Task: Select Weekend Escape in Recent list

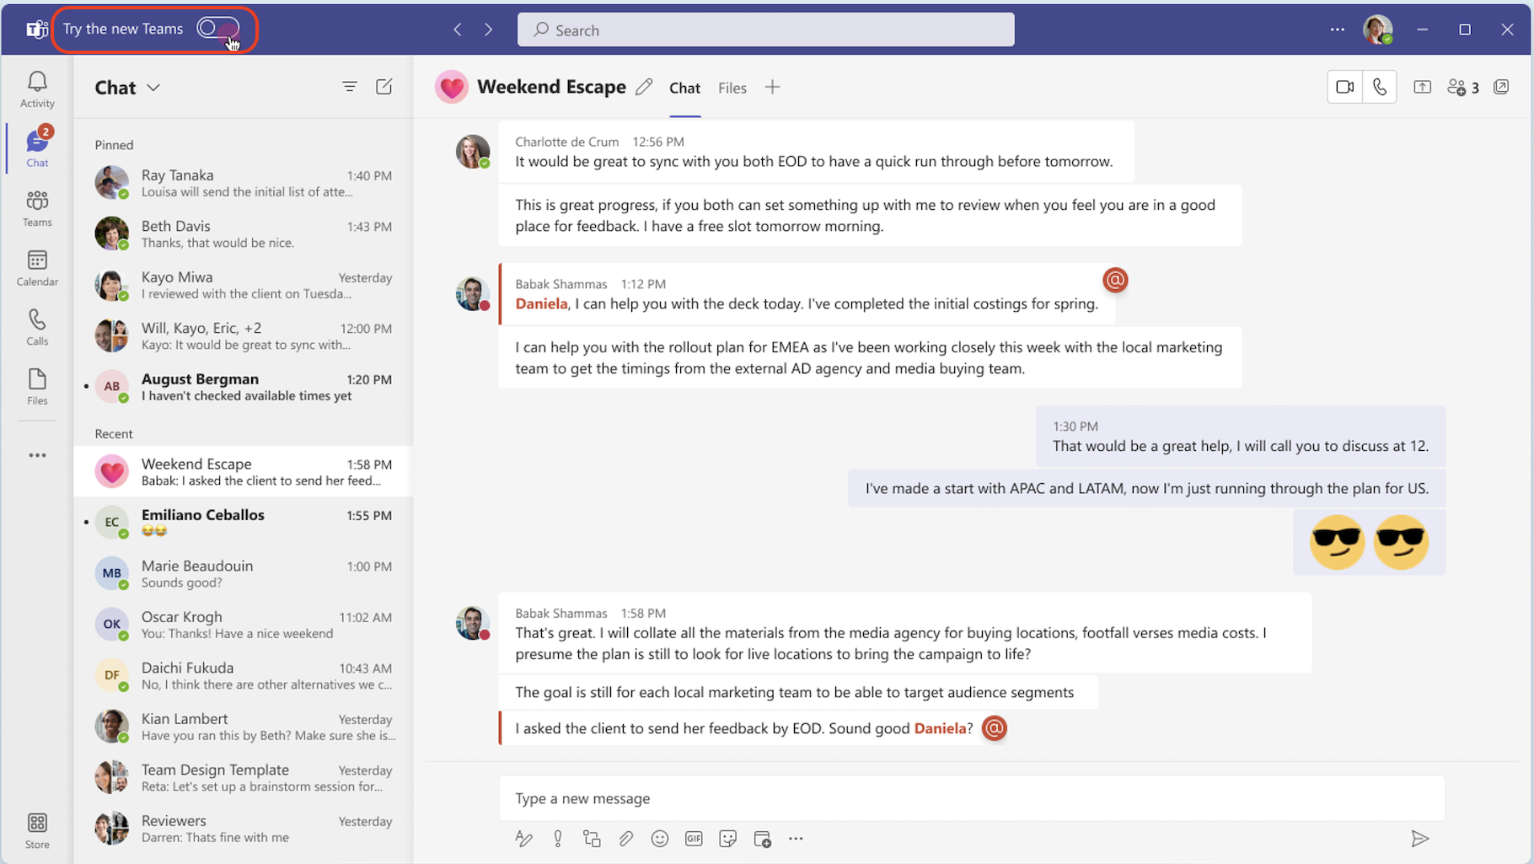Action: pyautogui.click(x=244, y=471)
